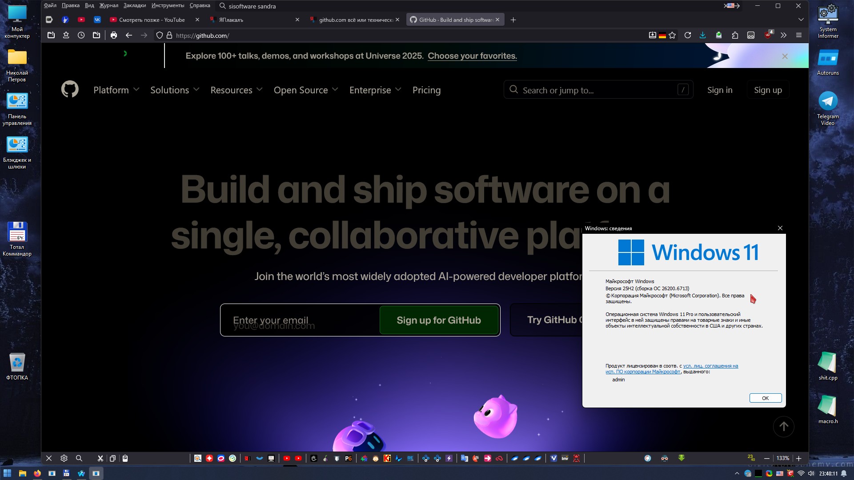The width and height of the screenshot is (854, 480).
Task: Select the shit.cpp file on the desktop
Action: click(x=828, y=366)
